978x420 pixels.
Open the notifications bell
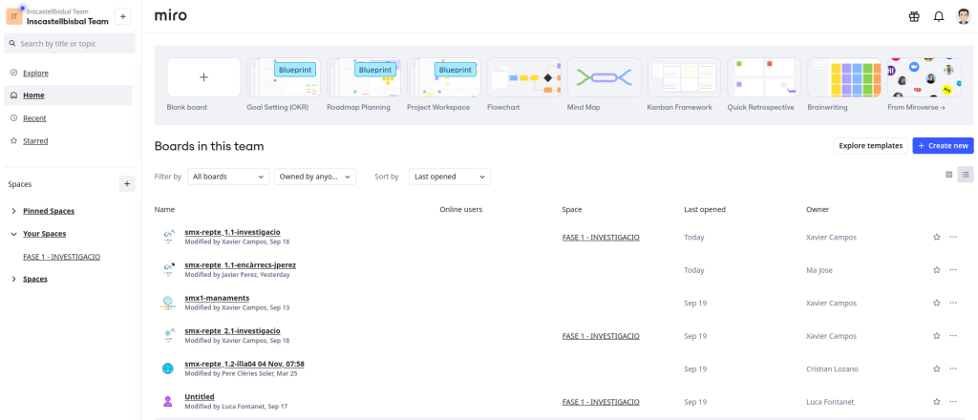938,16
